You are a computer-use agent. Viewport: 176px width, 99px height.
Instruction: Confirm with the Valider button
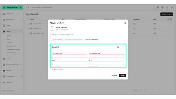(123, 75)
